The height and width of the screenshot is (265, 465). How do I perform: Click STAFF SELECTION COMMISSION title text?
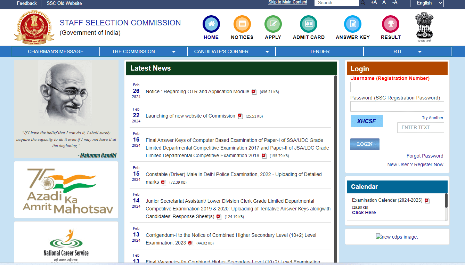tap(120, 23)
